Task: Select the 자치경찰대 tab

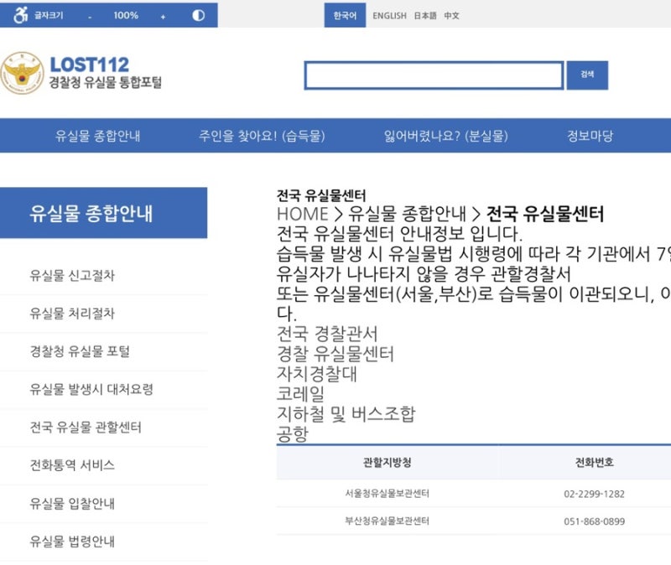Action: tap(317, 373)
